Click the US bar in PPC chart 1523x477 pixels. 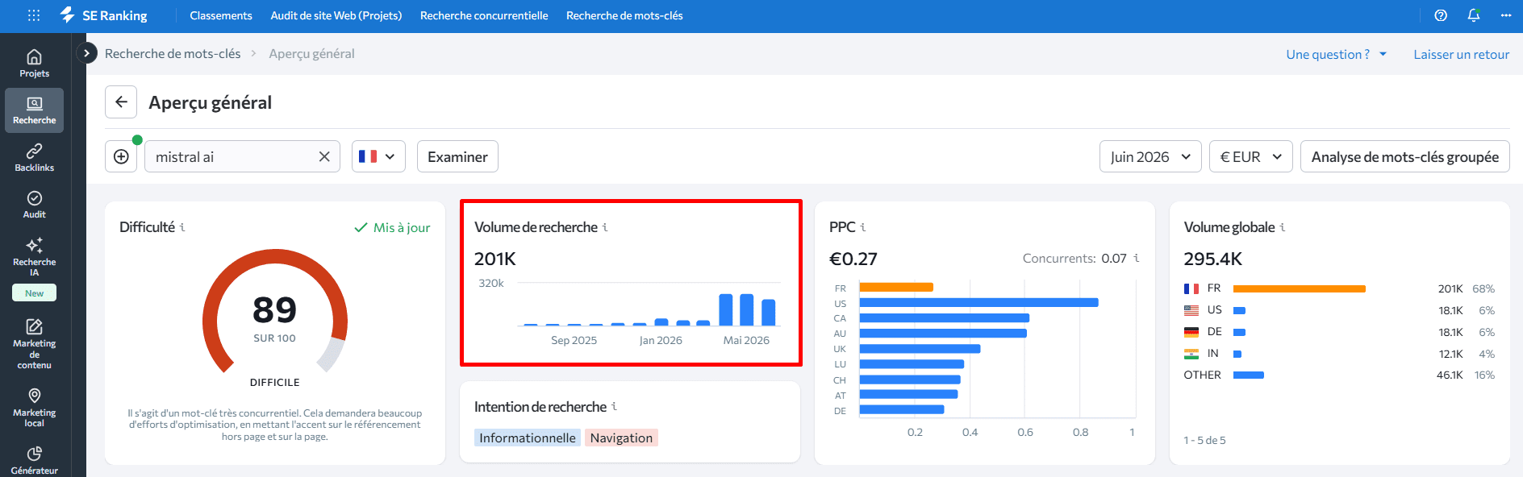pyautogui.click(x=978, y=303)
